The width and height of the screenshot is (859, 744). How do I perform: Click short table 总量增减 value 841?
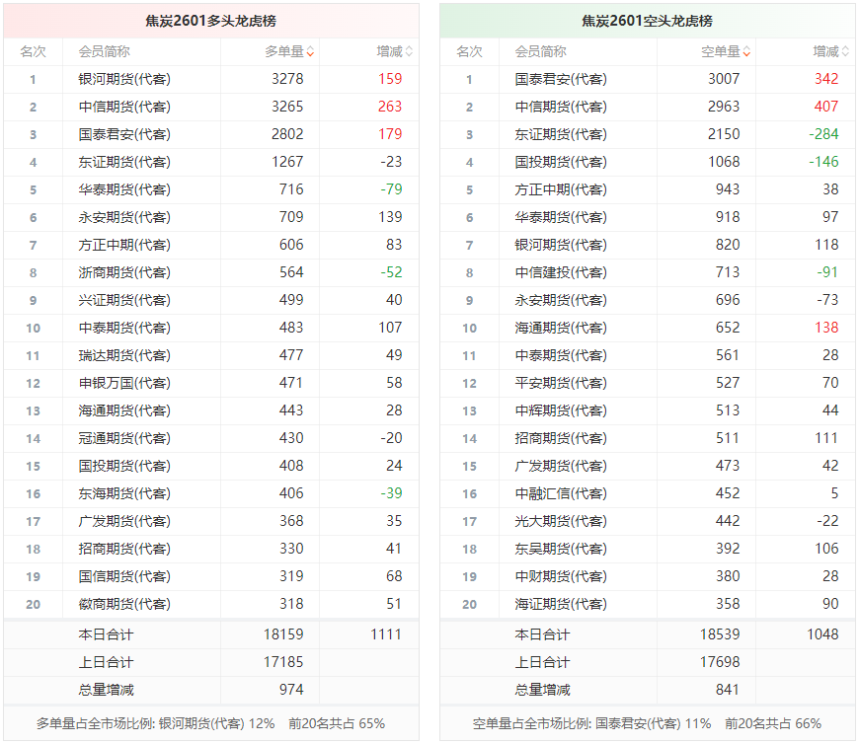[x=728, y=690]
